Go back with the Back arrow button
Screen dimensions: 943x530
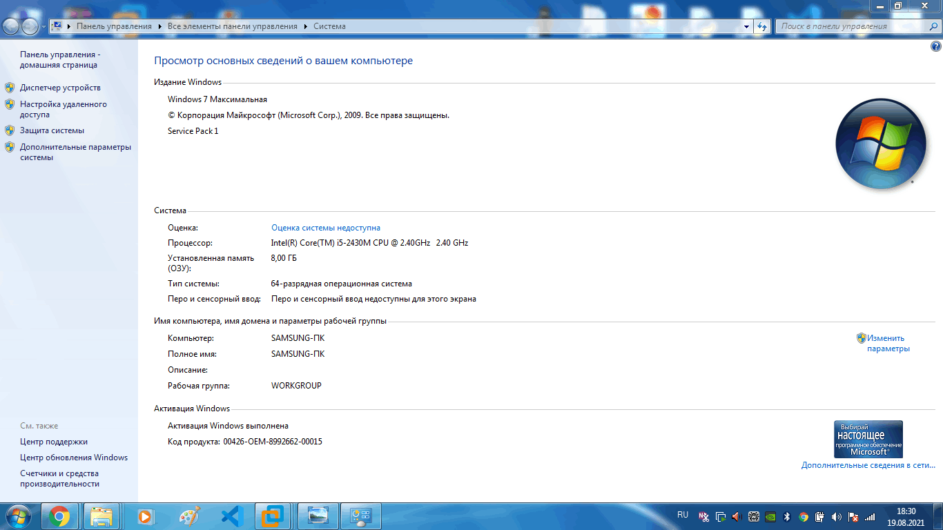pyautogui.click(x=12, y=26)
